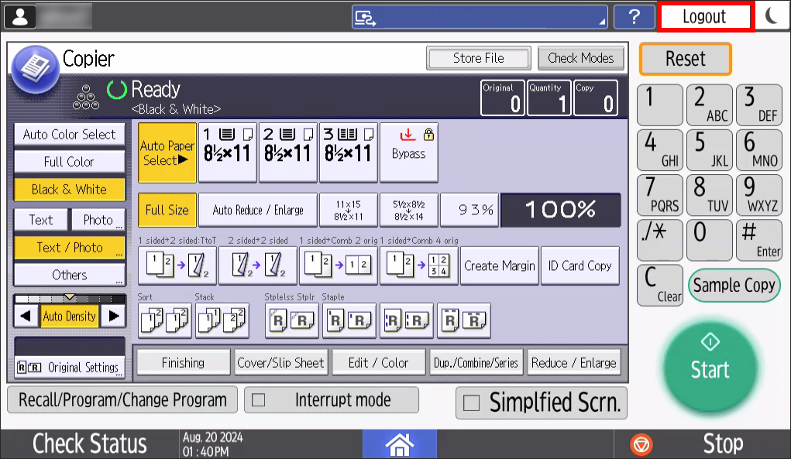The image size is (791, 459).
Task: Switch to the Check Status screen
Action: coord(88,444)
